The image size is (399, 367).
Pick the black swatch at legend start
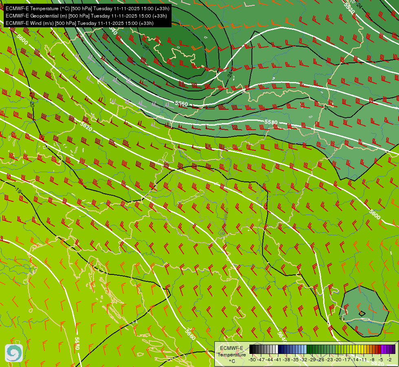click(x=251, y=349)
